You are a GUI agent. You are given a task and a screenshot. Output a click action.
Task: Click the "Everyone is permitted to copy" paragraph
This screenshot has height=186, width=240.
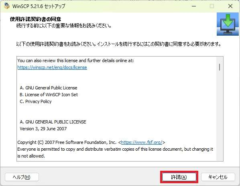(115, 153)
